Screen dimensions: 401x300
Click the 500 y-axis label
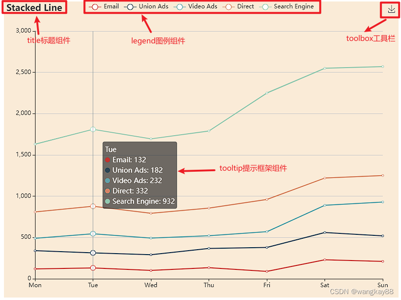(x=26, y=237)
